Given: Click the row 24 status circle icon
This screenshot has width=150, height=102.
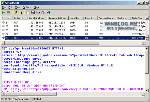Looking at the screenshot, I should pyautogui.click(x=3, y=22).
